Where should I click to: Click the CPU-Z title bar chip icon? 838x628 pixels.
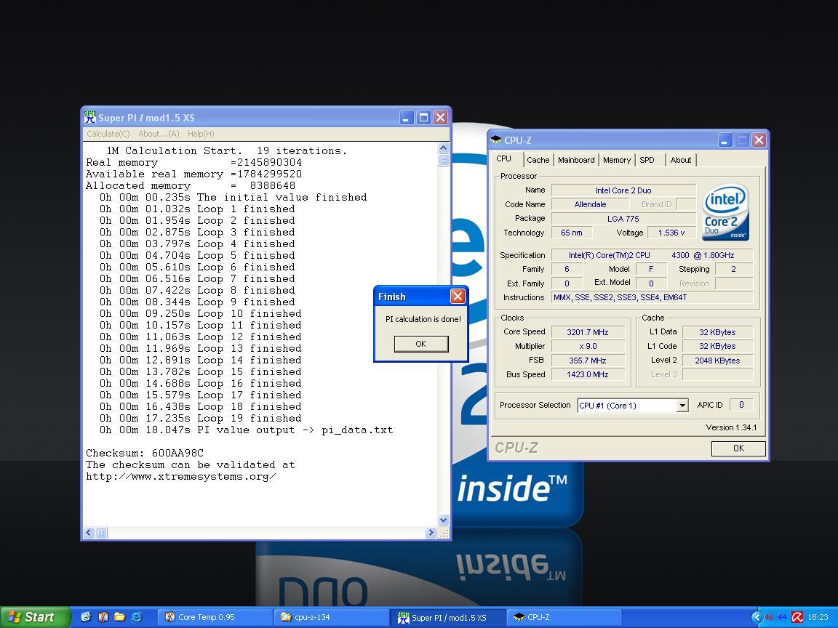pyautogui.click(x=496, y=140)
